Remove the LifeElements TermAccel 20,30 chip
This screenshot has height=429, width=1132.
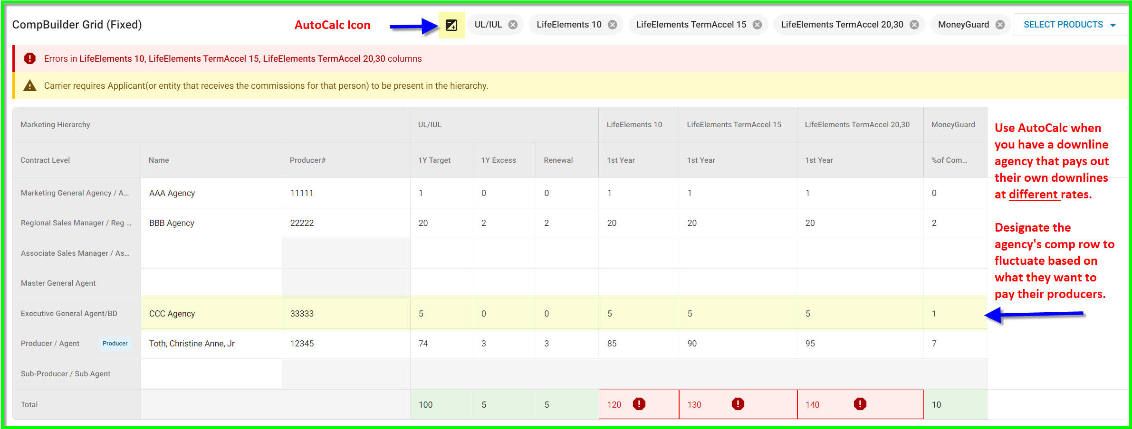tap(914, 25)
